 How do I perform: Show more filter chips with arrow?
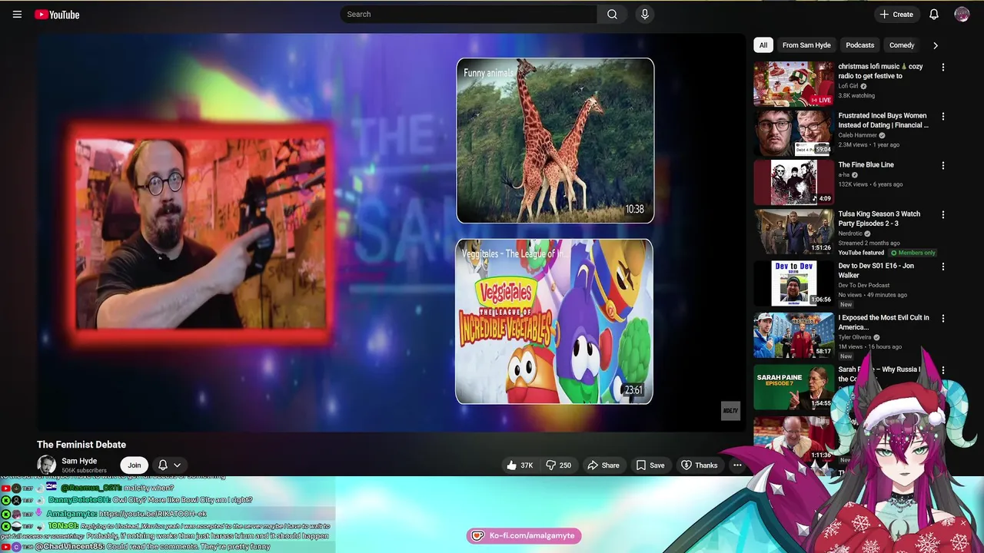(936, 45)
